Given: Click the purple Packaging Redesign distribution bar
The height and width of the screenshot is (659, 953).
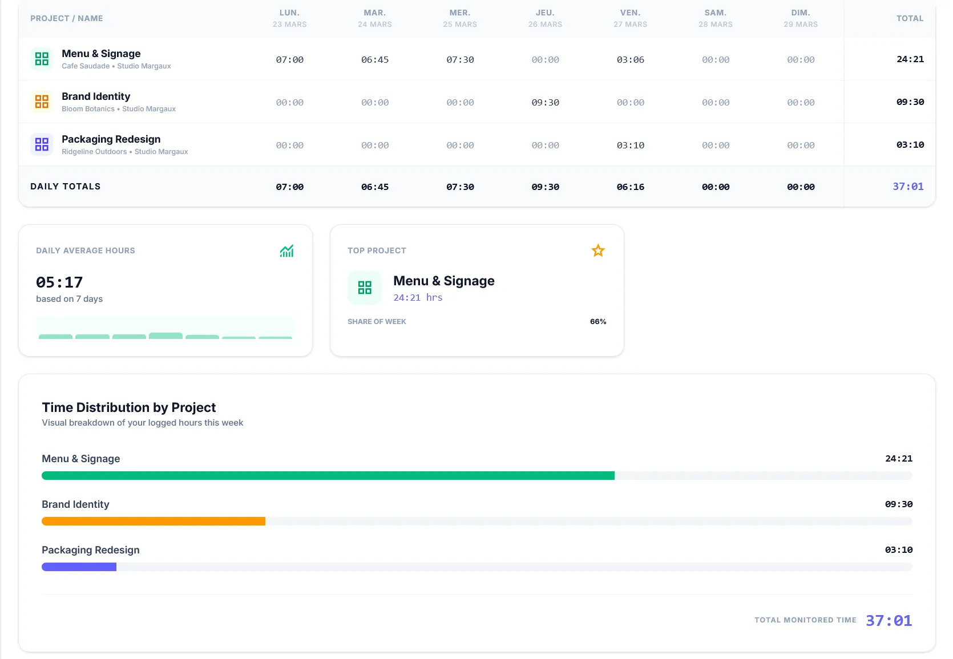Looking at the screenshot, I should click(x=79, y=567).
